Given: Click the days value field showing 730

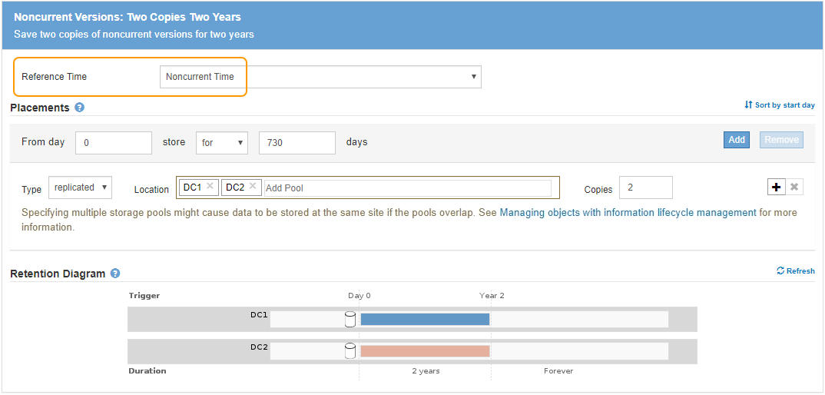Looking at the screenshot, I should (x=297, y=143).
